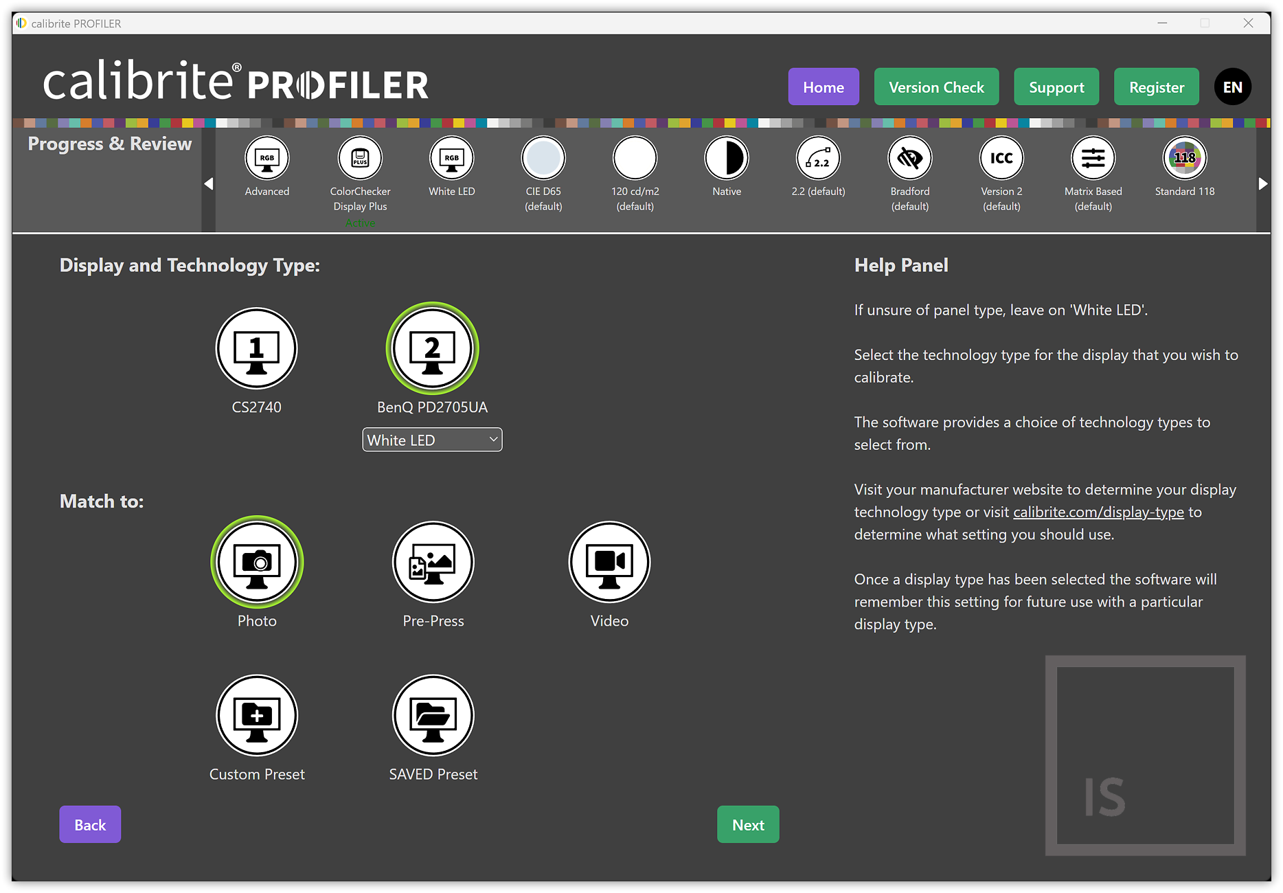Select the ColorChecker Display Plus device icon
The image size is (1283, 893).
pos(359,158)
